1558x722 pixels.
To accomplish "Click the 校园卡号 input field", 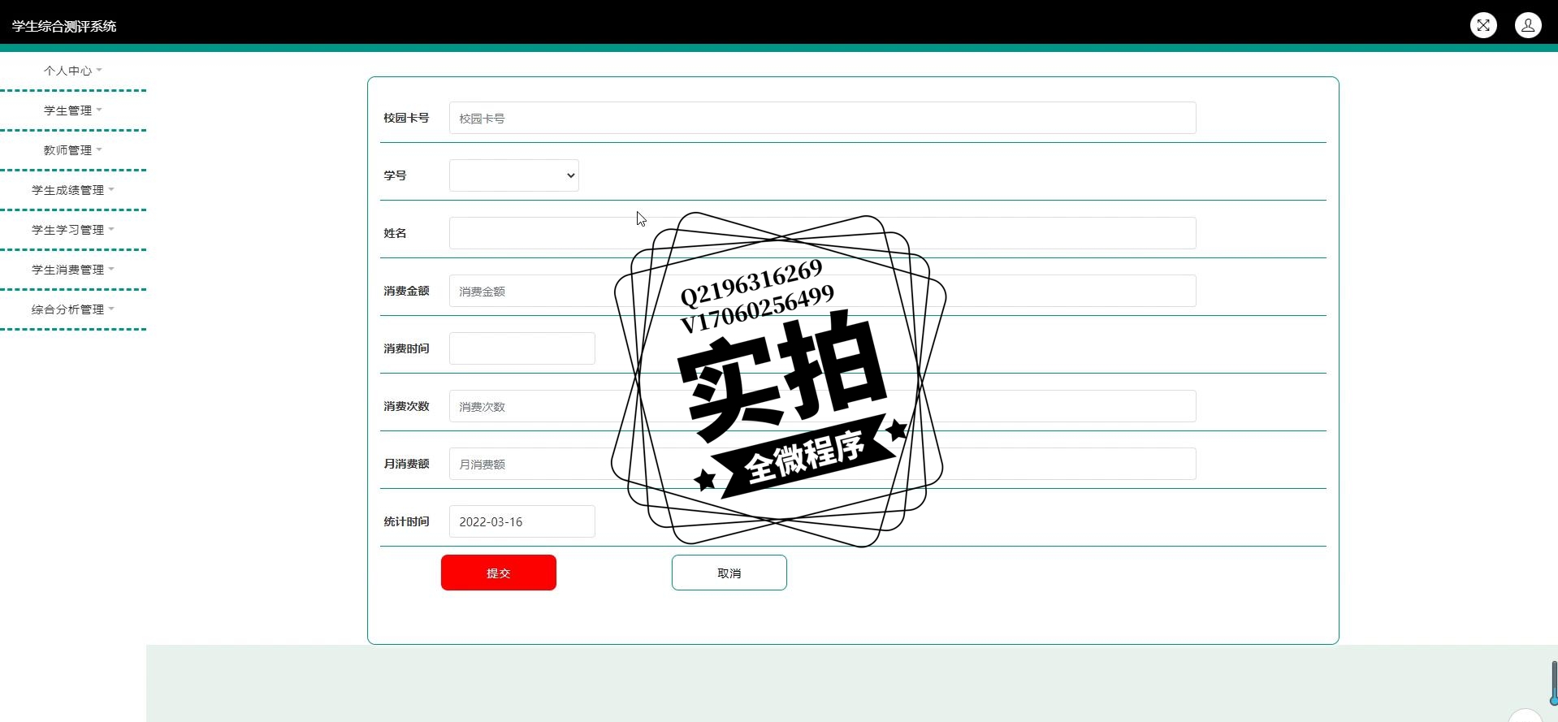I will [x=822, y=118].
